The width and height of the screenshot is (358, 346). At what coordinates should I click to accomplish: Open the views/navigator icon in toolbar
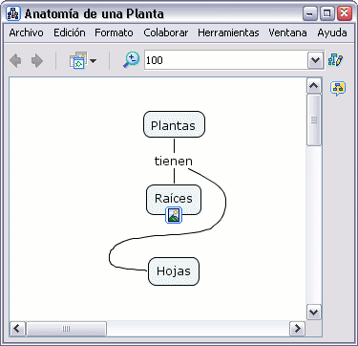(78, 60)
